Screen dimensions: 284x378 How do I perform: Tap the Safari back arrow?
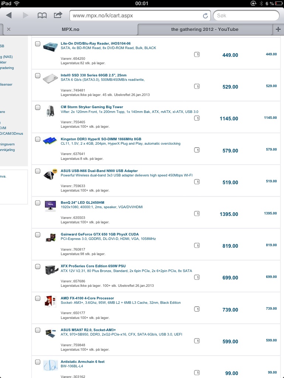click(9, 16)
